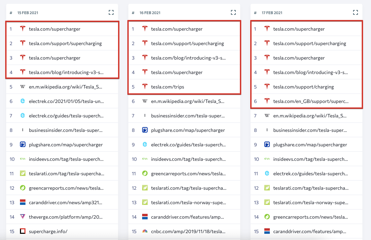This screenshot has width=371, height=240.
Task: Select the 15 FEB 2021 column header
Action: click(28, 13)
